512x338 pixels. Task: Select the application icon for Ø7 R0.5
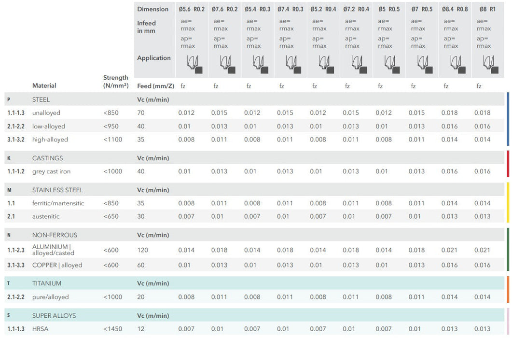click(x=425, y=64)
